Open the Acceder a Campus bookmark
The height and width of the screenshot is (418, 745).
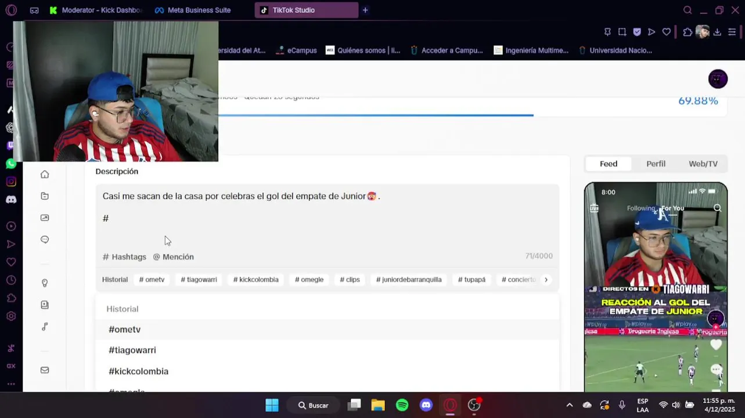pos(446,51)
